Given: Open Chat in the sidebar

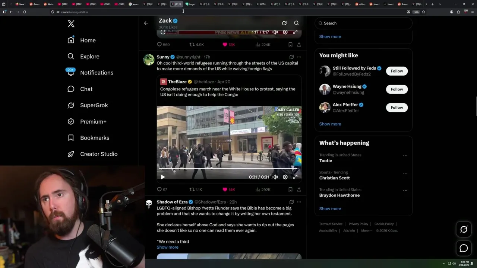Looking at the screenshot, I should tap(80, 89).
